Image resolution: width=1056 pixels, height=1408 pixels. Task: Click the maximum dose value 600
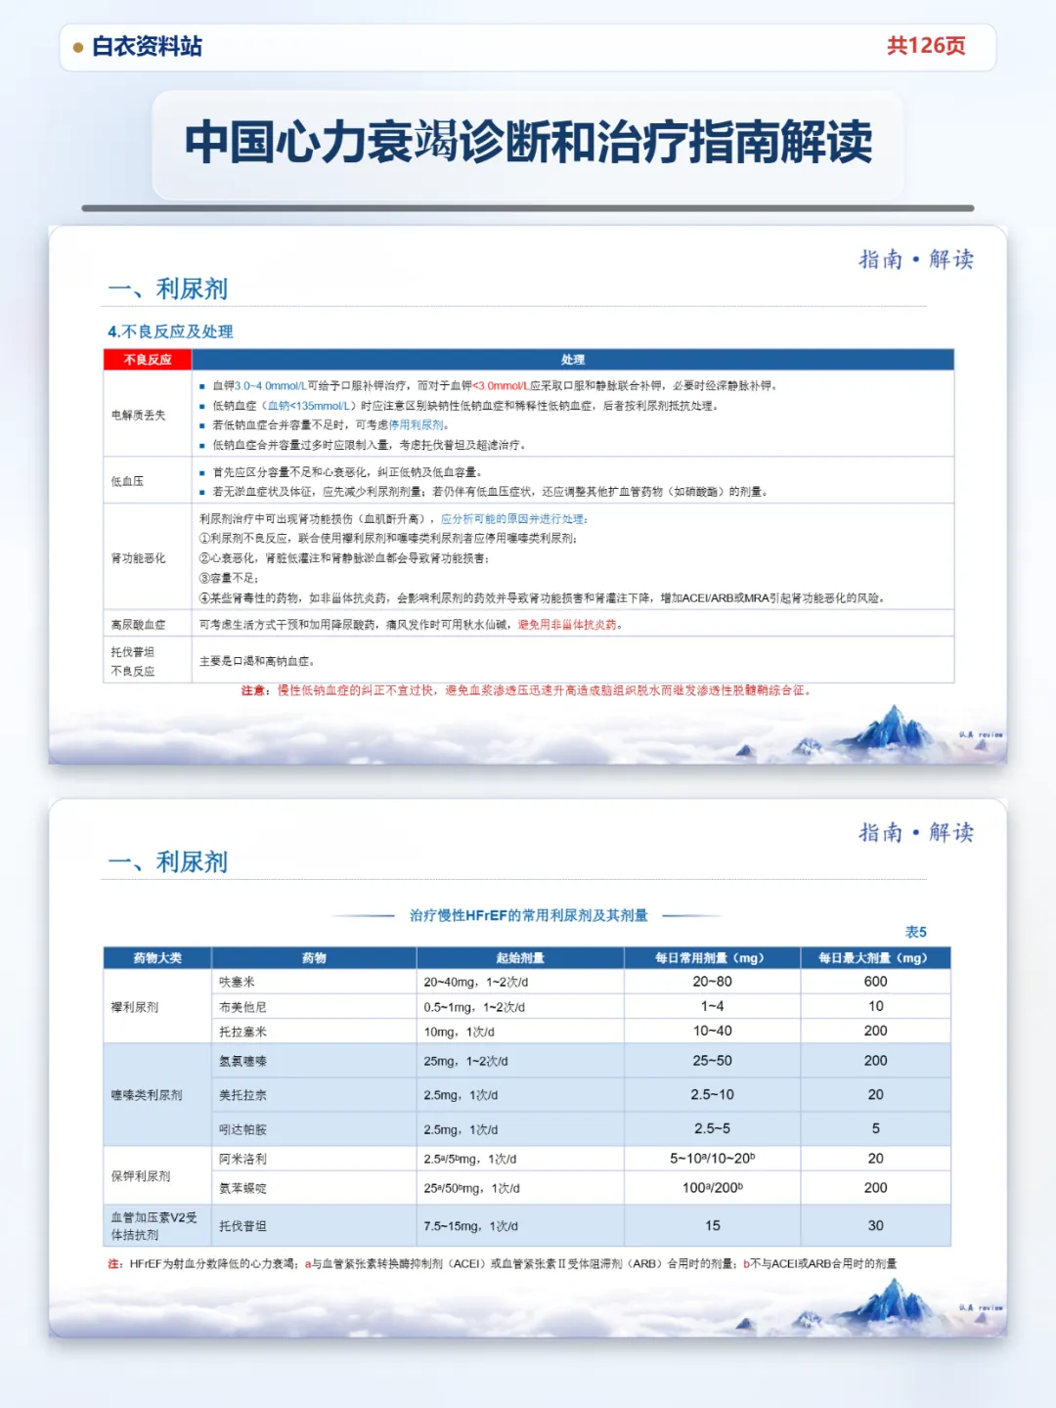(x=875, y=982)
